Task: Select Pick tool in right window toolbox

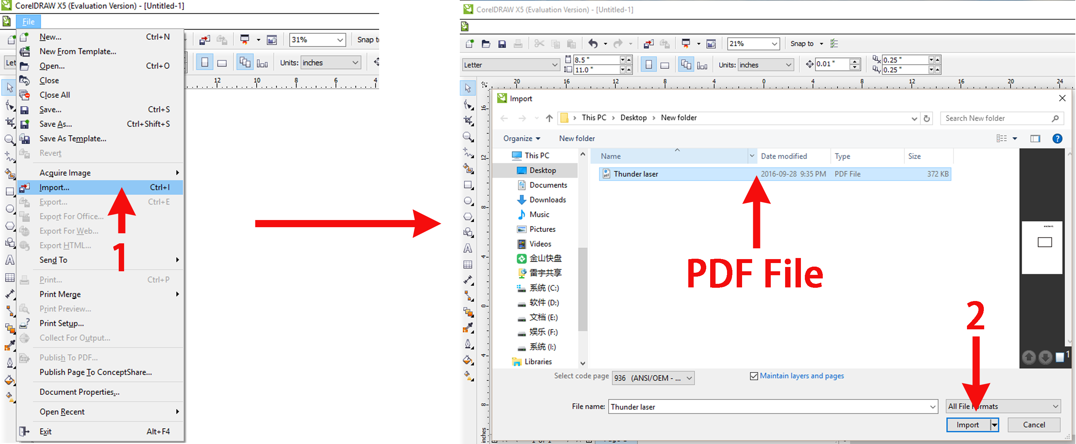Action: click(x=468, y=88)
